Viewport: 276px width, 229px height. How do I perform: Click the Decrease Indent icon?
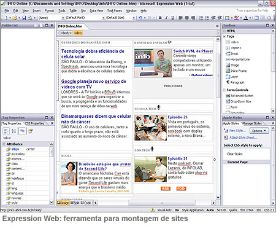(x=213, y=18)
